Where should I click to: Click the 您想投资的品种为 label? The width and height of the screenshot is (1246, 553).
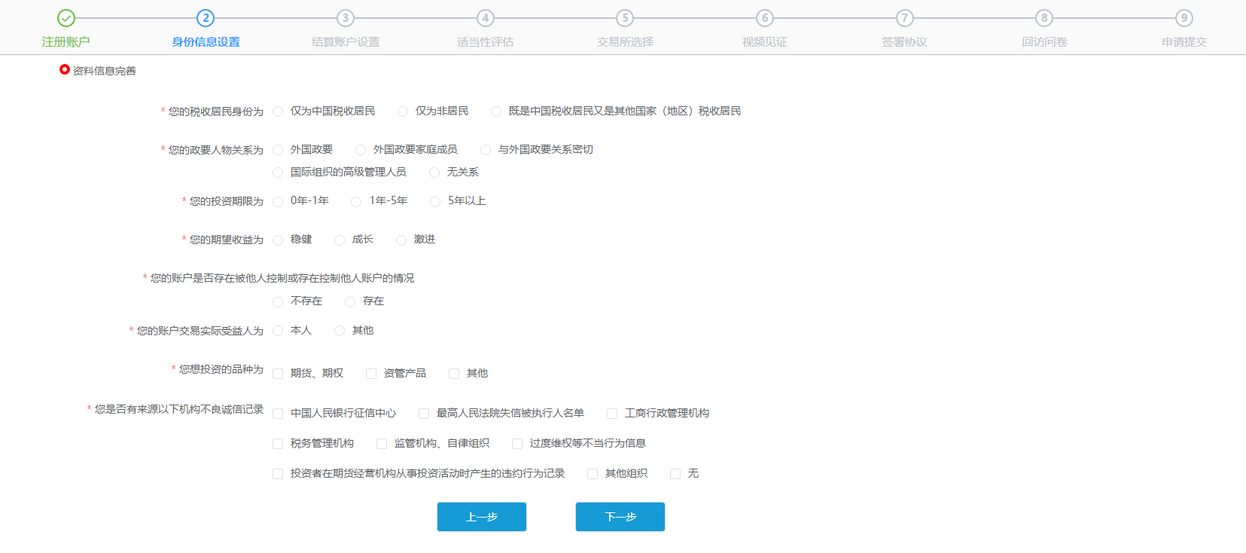point(221,369)
